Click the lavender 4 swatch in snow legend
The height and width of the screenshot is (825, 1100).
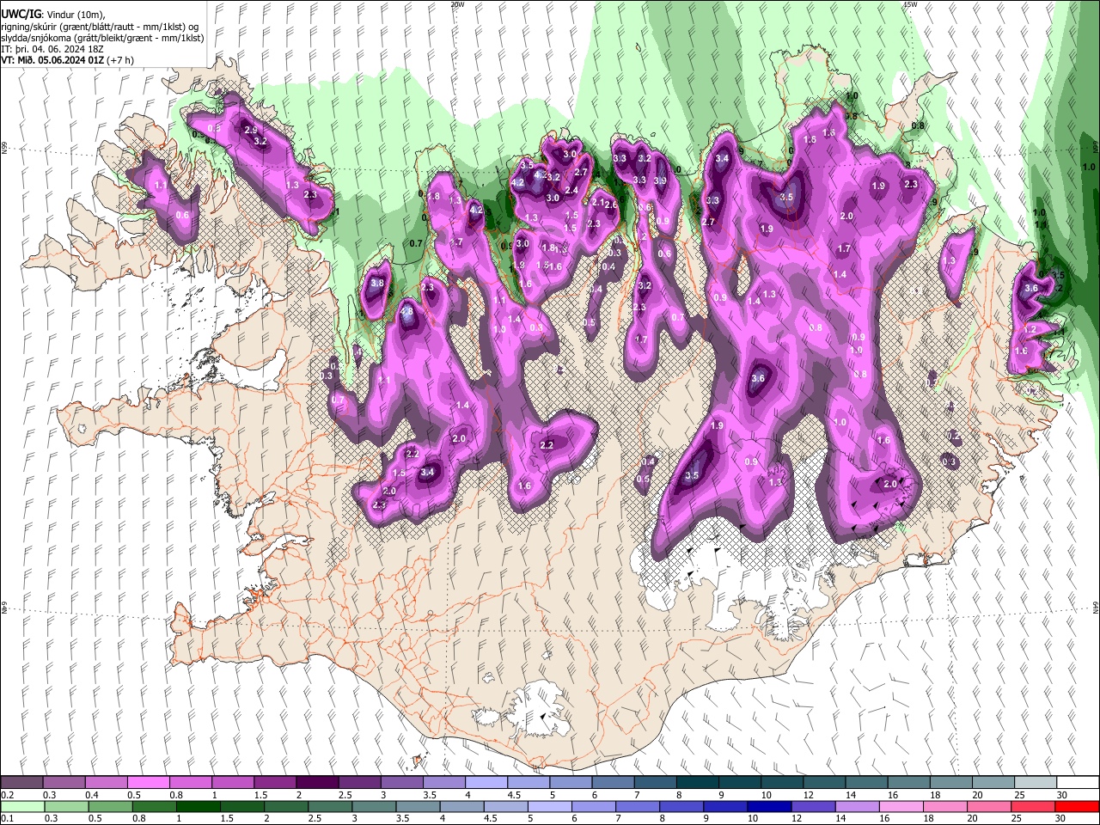486,783
